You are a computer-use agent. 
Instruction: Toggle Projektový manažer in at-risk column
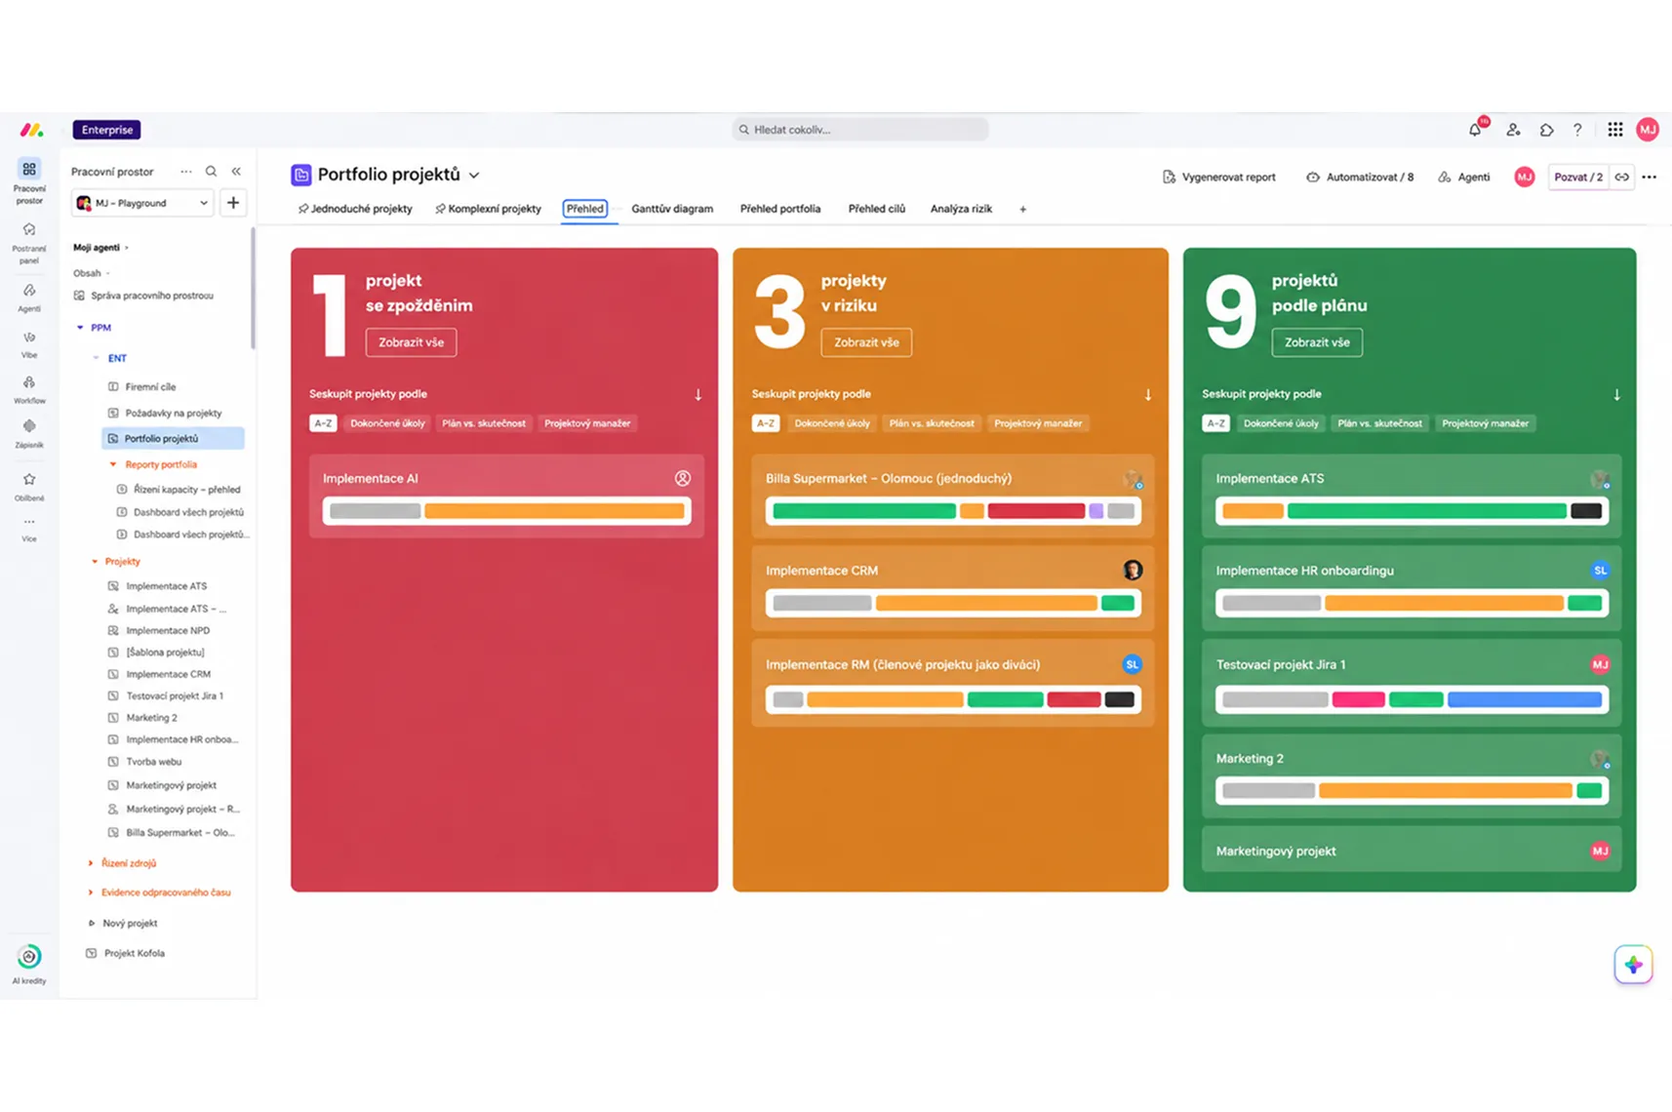pyautogui.click(x=1038, y=423)
